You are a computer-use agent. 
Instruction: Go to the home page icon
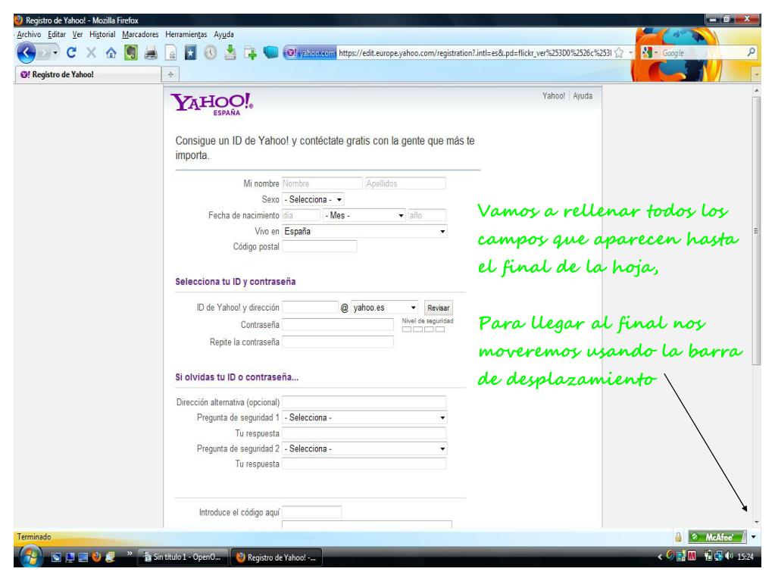(111, 53)
